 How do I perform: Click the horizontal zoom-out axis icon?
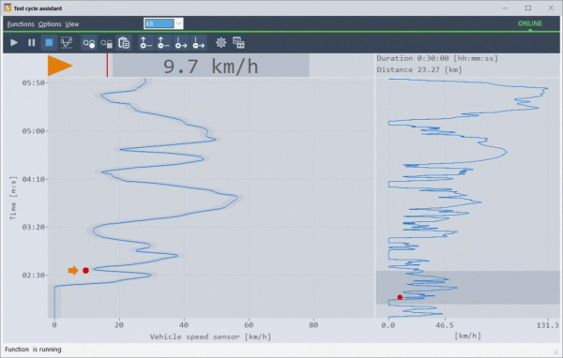199,43
